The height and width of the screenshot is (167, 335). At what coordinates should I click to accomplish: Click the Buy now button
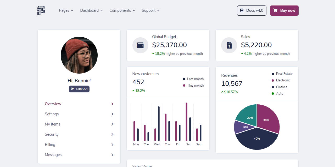tap(284, 10)
